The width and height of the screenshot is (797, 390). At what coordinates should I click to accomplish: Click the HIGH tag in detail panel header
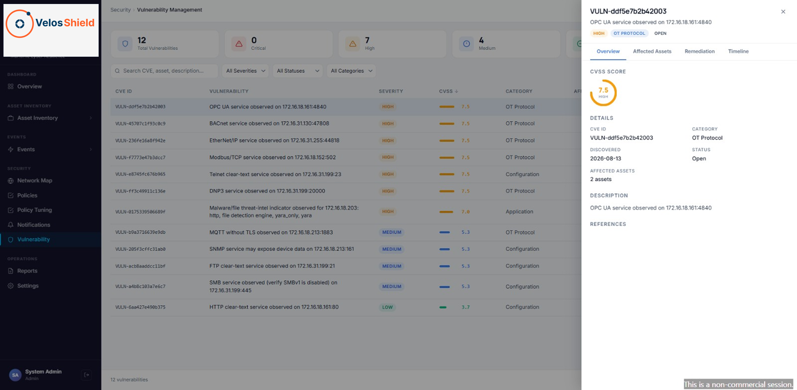(x=599, y=33)
